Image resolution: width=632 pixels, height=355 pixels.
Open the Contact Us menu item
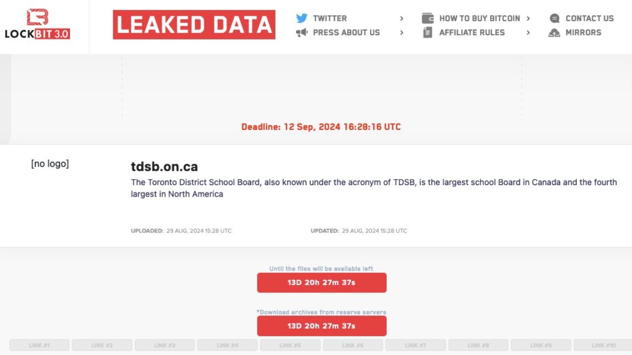point(589,18)
